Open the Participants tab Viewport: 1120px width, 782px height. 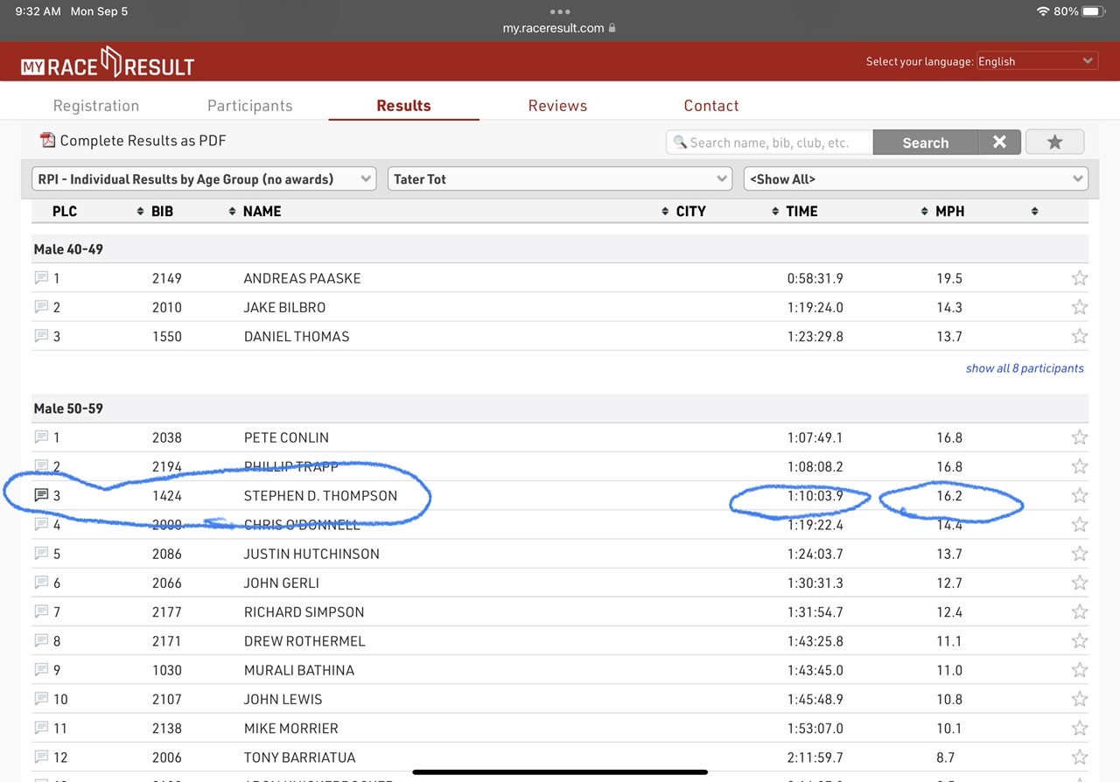tap(250, 105)
